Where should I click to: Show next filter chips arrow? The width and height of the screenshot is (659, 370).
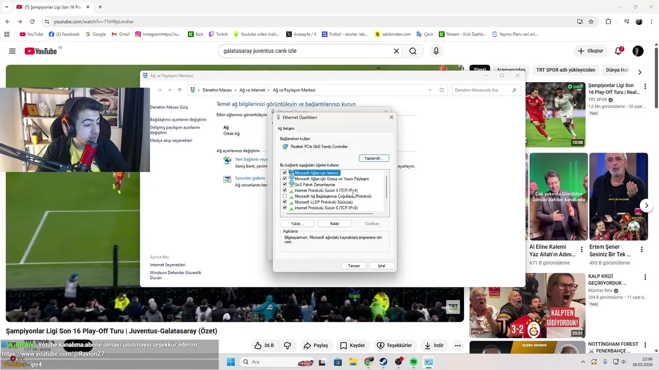pos(639,72)
